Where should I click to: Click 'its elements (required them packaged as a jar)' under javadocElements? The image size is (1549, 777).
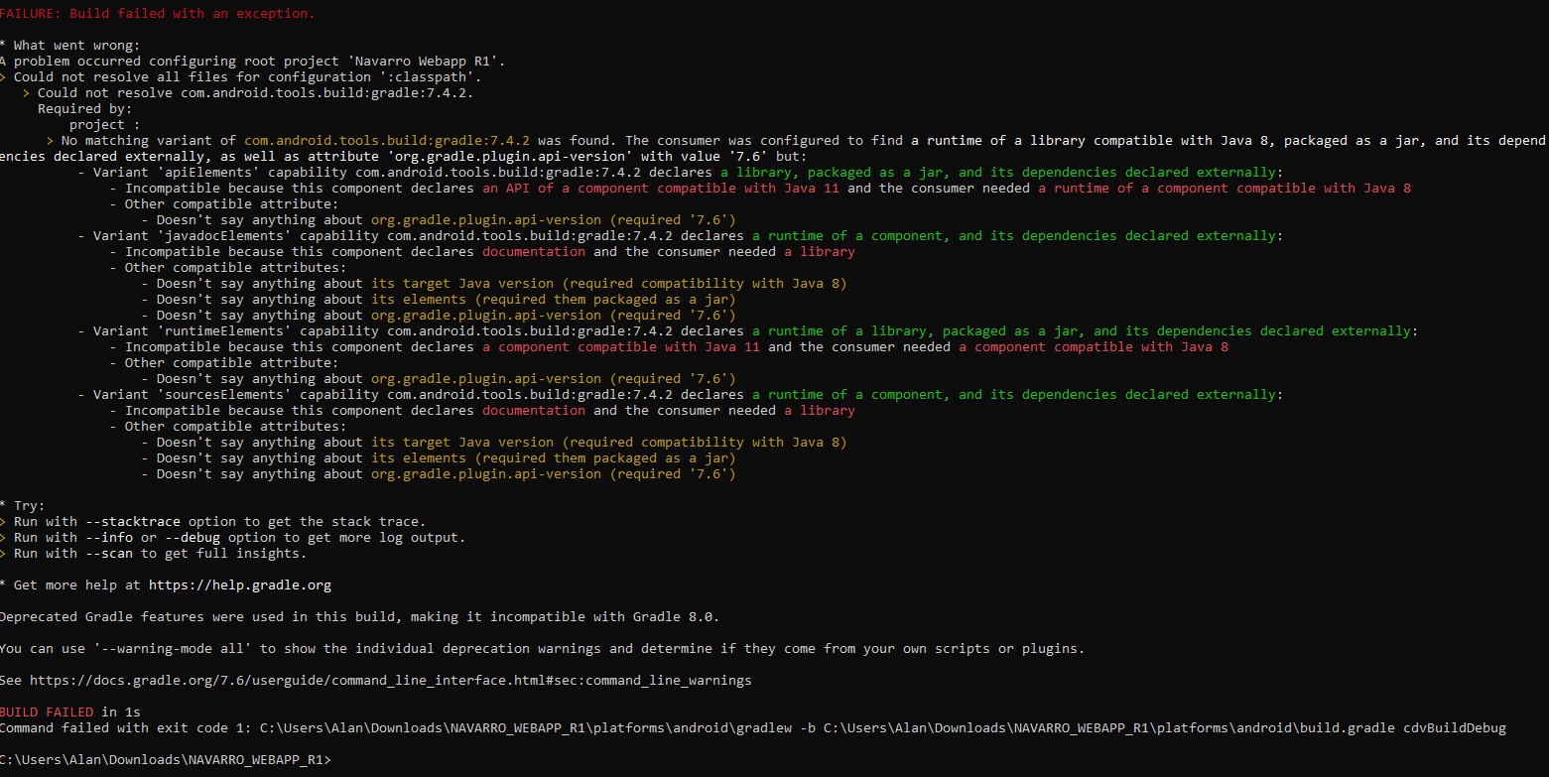554,300
